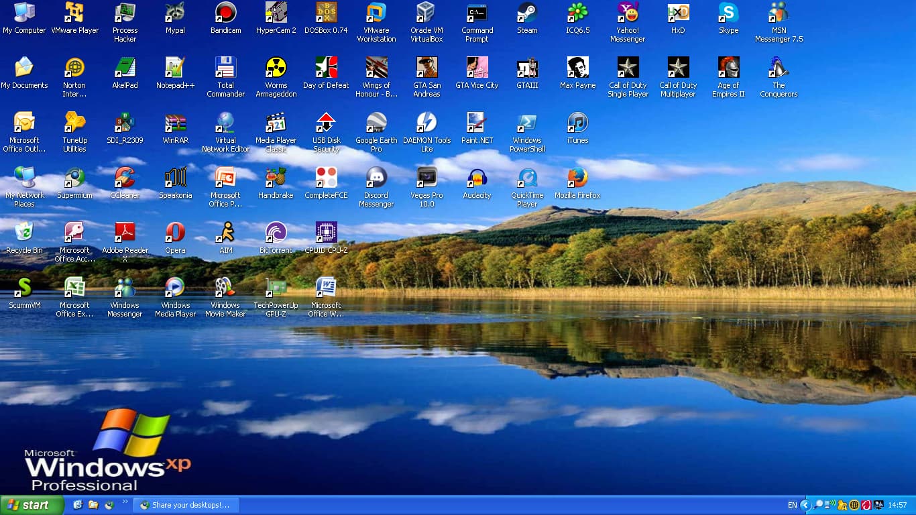Click the Recycle Bin icon
The image size is (916, 515).
[x=24, y=233]
